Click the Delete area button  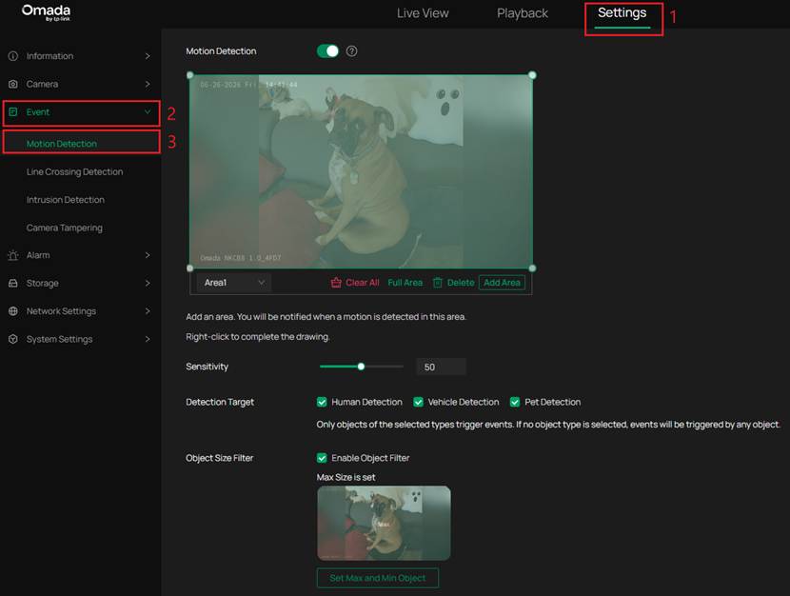[453, 283]
